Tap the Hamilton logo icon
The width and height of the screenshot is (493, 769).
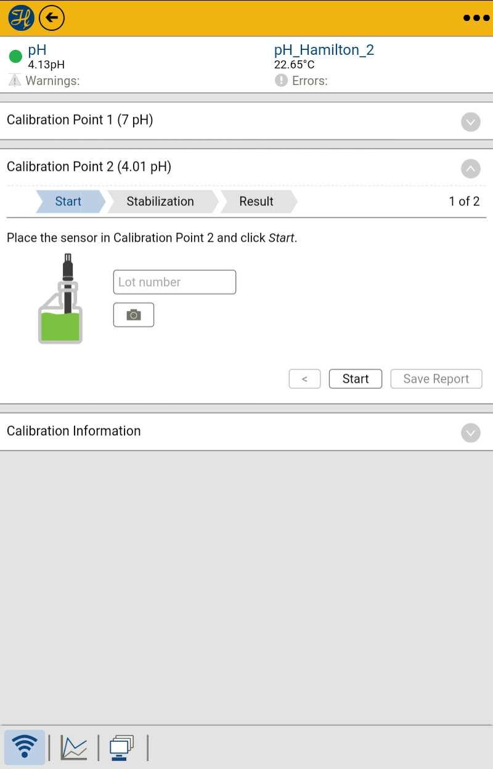21,18
